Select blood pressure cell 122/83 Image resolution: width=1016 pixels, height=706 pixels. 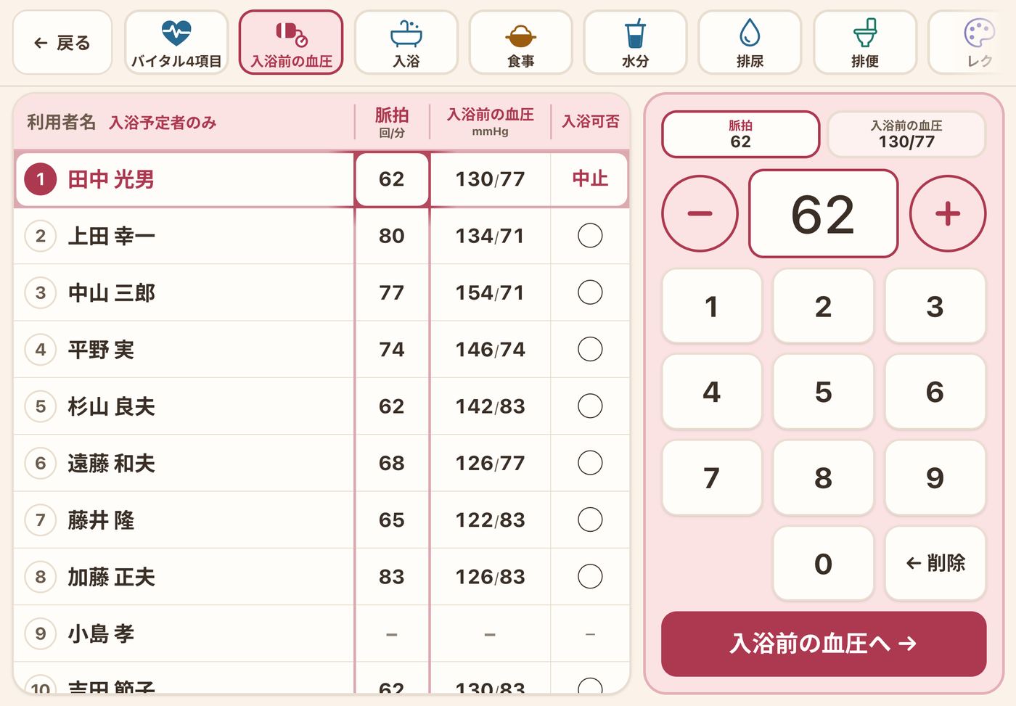(x=490, y=520)
